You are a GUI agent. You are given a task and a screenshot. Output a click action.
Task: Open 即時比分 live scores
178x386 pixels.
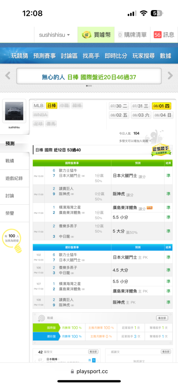click(116, 56)
